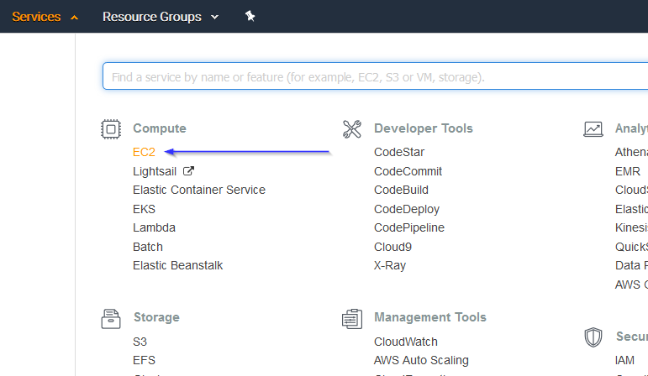Open Elastic Beanstalk service

pyautogui.click(x=177, y=265)
